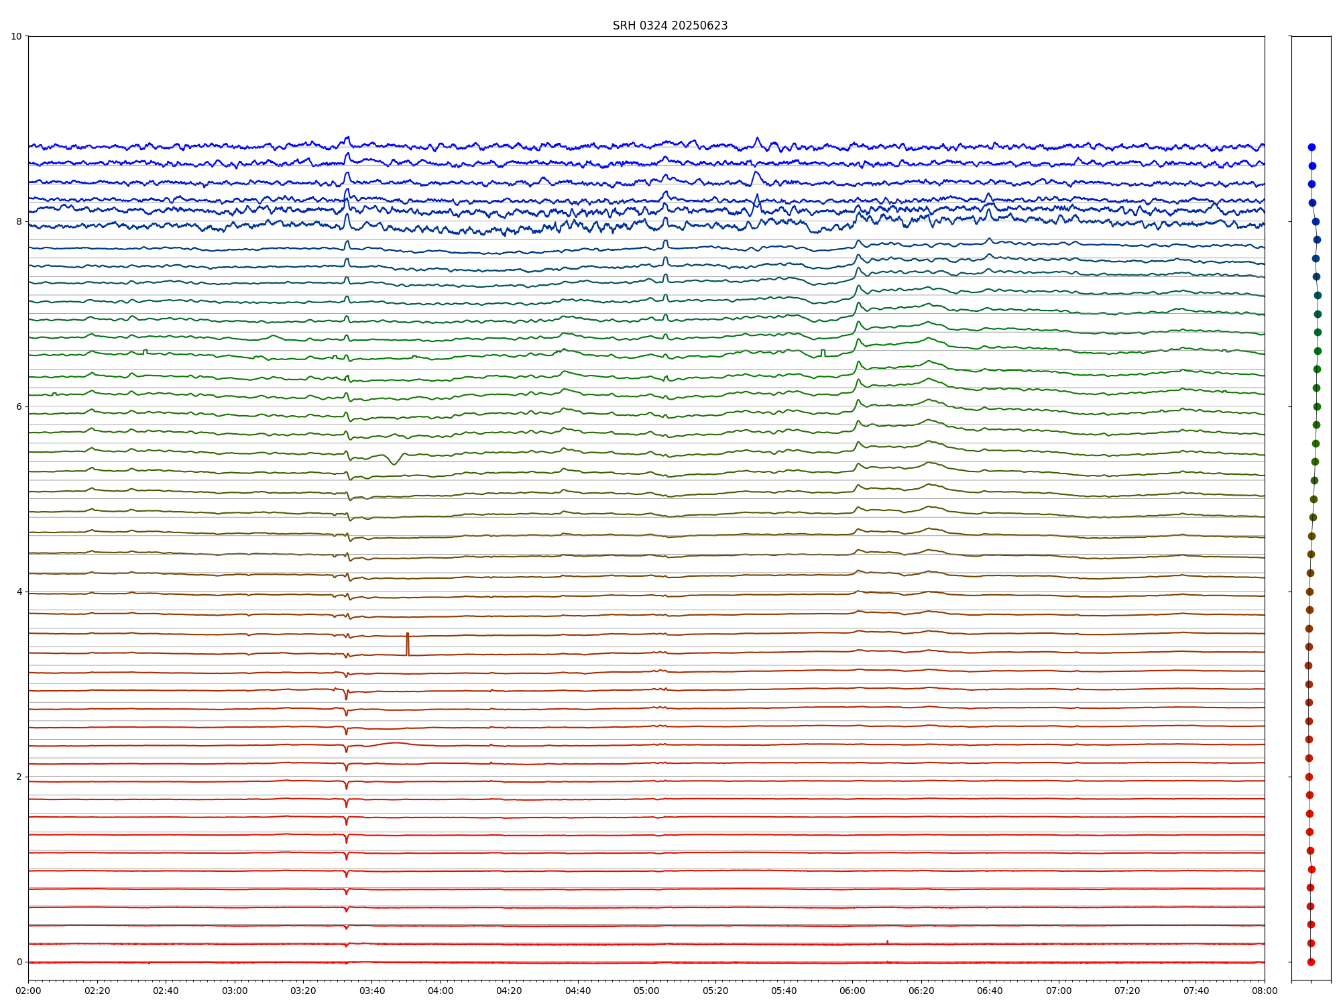
Task: Click the y-axis label 8
Action: pyautogui.click(x=19, y=221)
